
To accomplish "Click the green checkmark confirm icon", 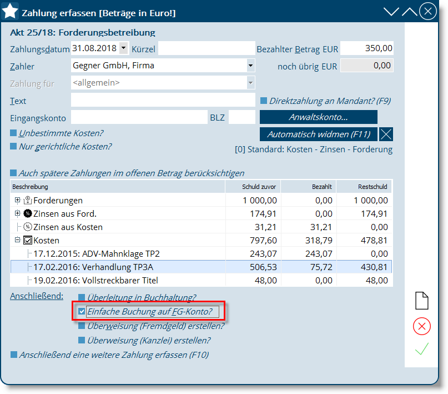I will click(422, 349).
